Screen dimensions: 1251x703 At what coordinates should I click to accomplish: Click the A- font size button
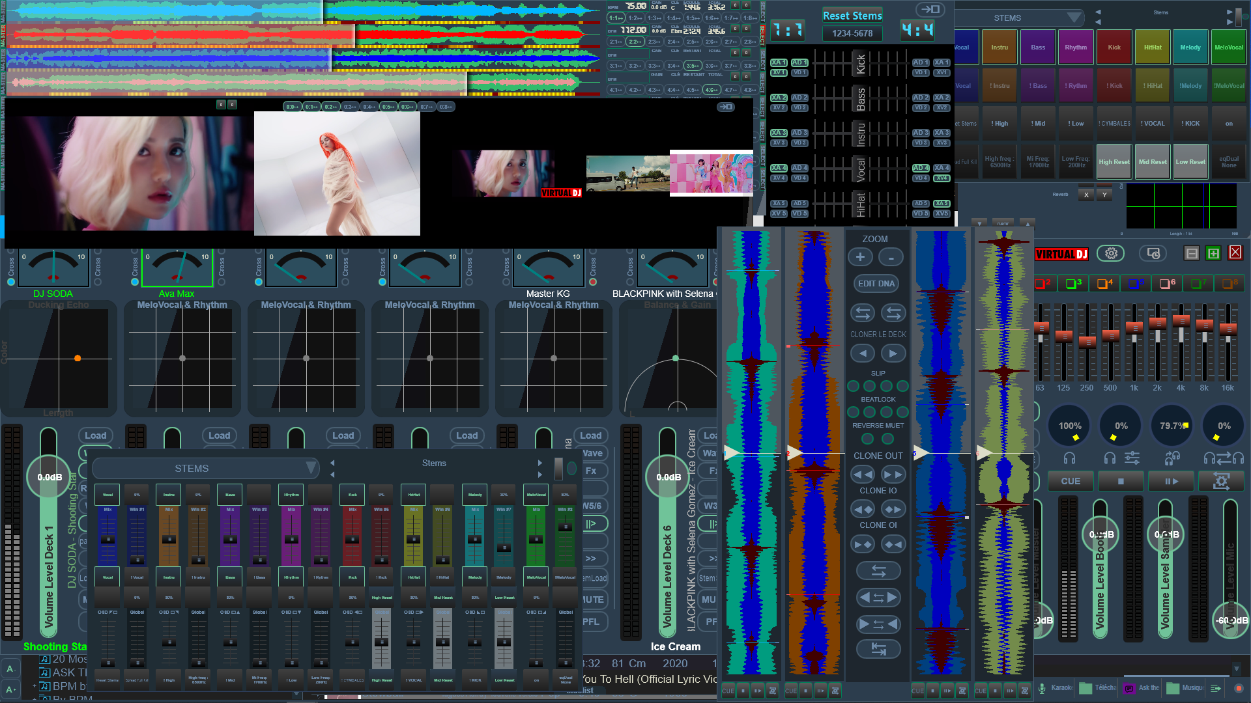pos(10,669)
